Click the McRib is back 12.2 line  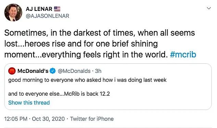[59, 94]
